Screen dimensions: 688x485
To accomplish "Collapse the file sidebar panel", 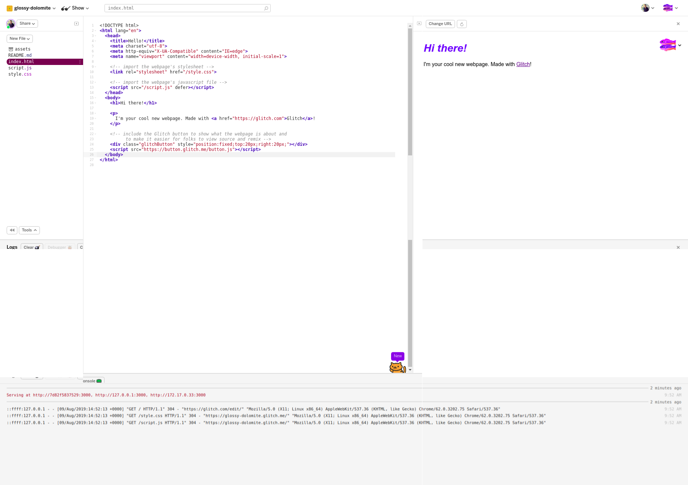I will point(76,24).
